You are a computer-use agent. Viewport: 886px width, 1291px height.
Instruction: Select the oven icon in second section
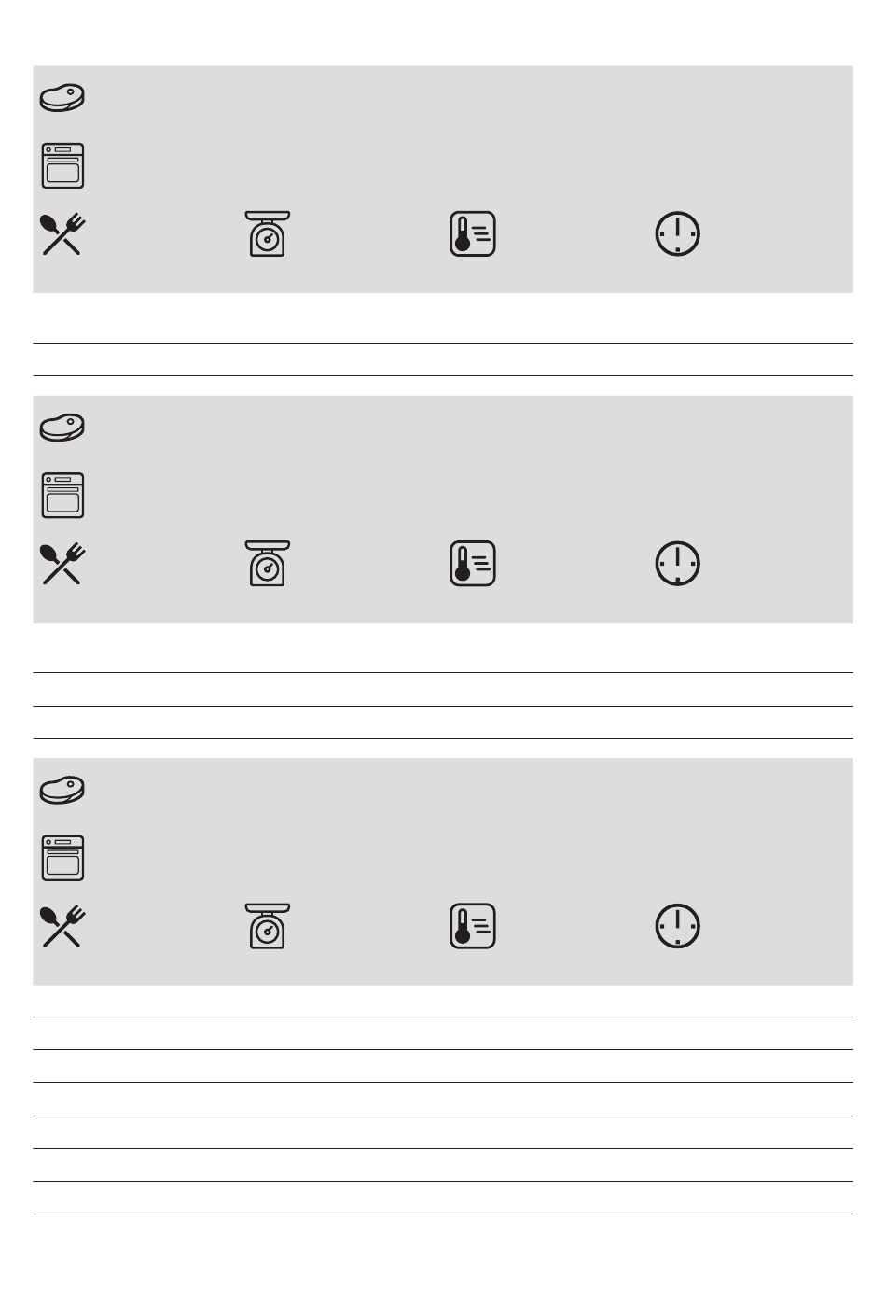pyautogui.click(x=62, y=495)
